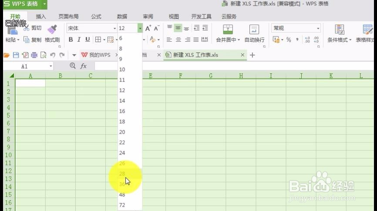Click the fx insert function icon
Screen dimensions: 377x211
click(x=84, y=66)
